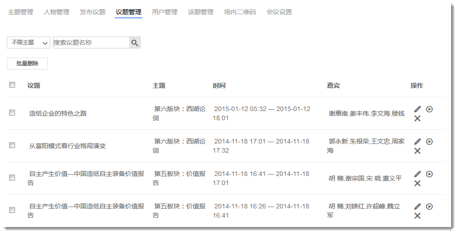Edit the 从富阳模式看行业格局演变 topic pencil icon
The height and width of the screenshot is (234, 458).
[x=417, y=142]
